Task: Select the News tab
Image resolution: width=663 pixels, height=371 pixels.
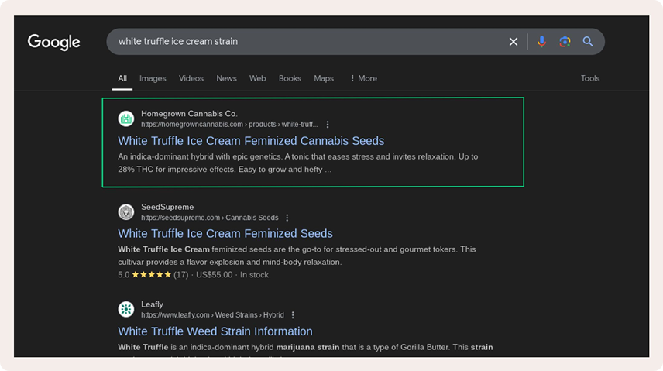Action: (226, 78)
